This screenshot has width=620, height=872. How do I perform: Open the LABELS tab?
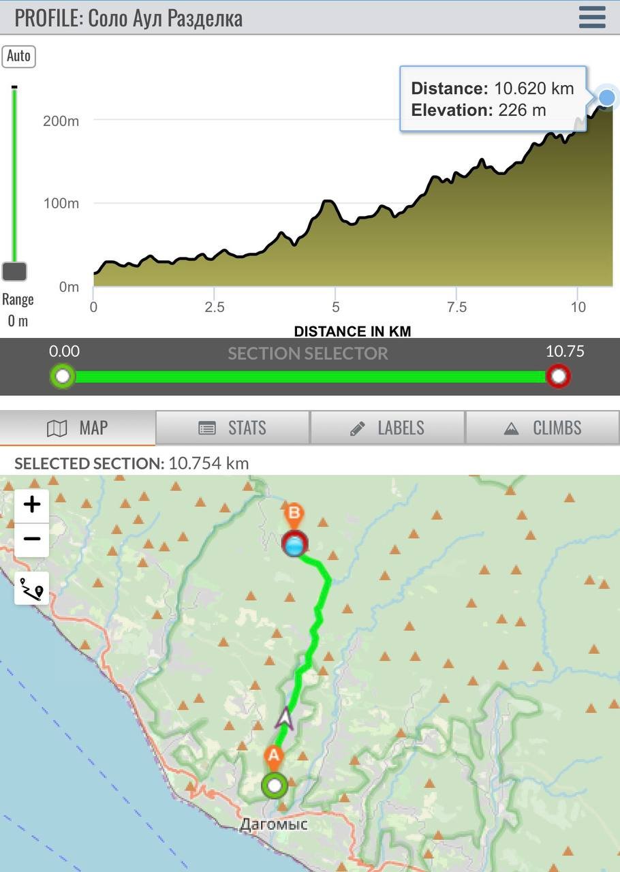coord(387,428)
